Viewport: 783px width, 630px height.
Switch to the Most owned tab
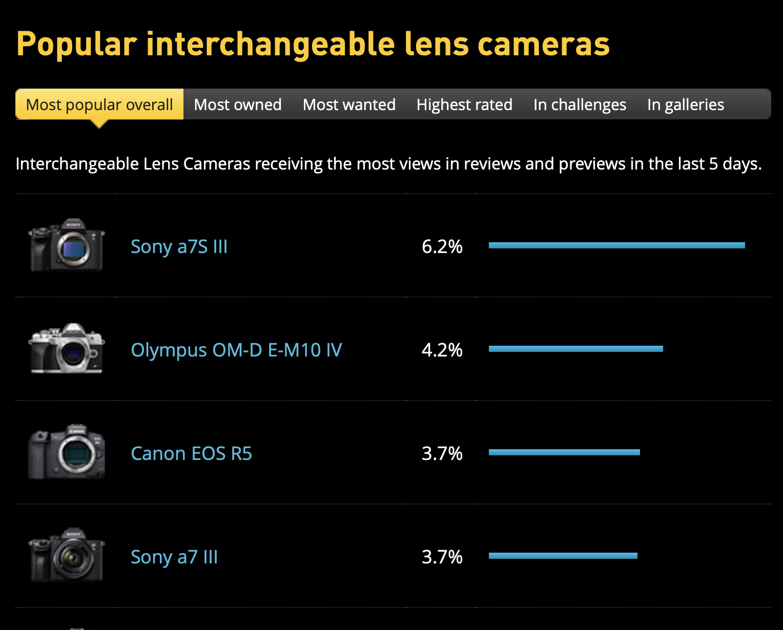(x=238, y=104)
